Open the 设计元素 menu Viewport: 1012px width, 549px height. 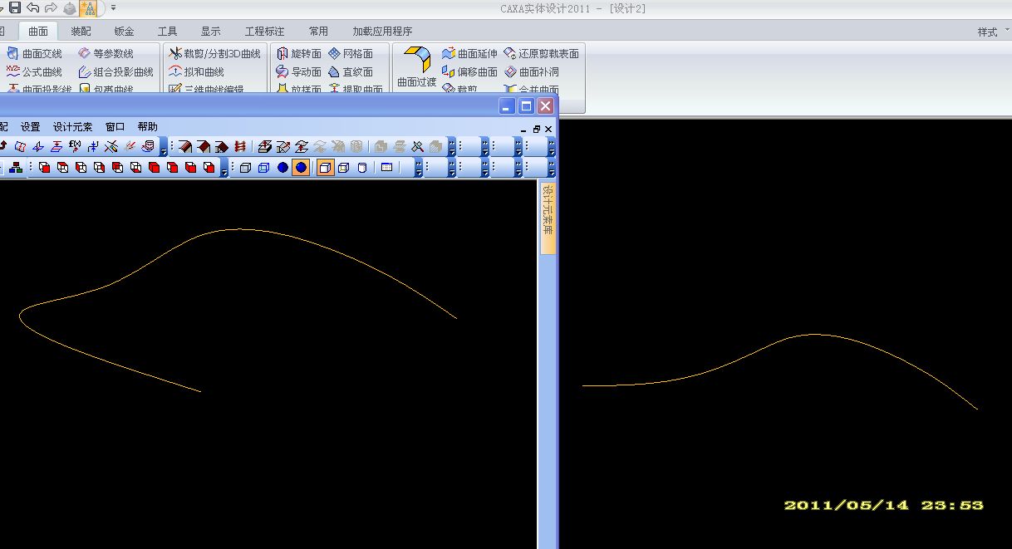click(x=73, y=127)
